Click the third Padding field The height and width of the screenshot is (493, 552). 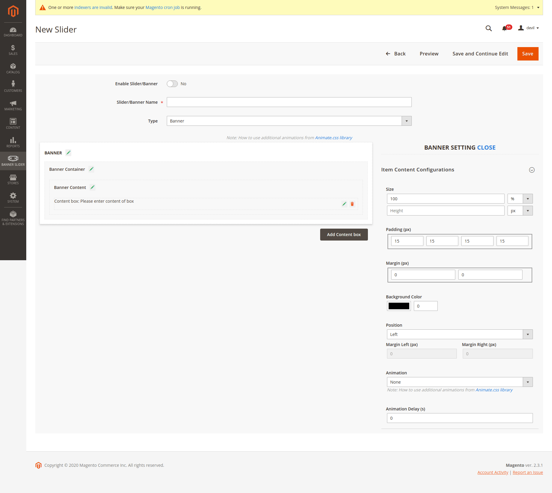point(477,241)
